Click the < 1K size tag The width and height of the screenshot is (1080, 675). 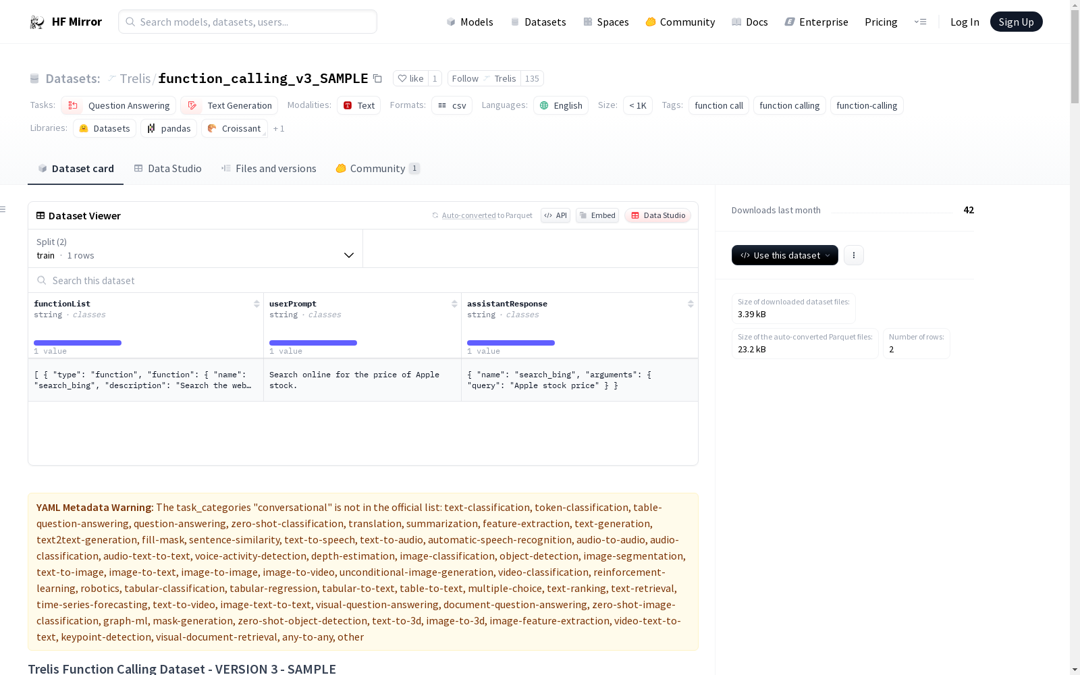coord(638,105)
